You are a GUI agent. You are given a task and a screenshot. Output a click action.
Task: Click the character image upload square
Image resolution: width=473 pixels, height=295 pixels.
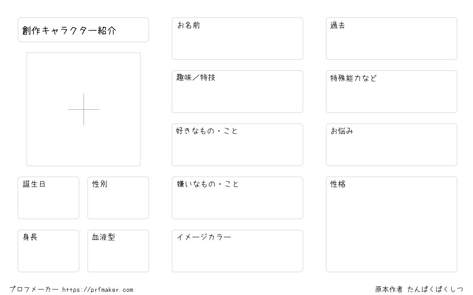point(84,109)
